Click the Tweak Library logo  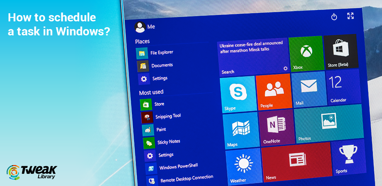coord(32,172)
